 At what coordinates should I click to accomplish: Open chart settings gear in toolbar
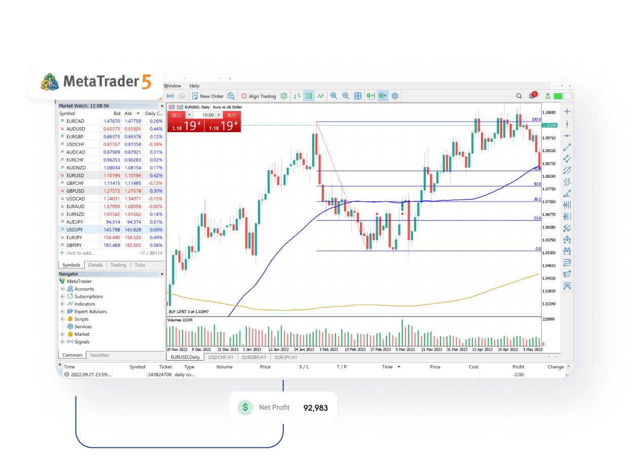[x=395, y=96]
